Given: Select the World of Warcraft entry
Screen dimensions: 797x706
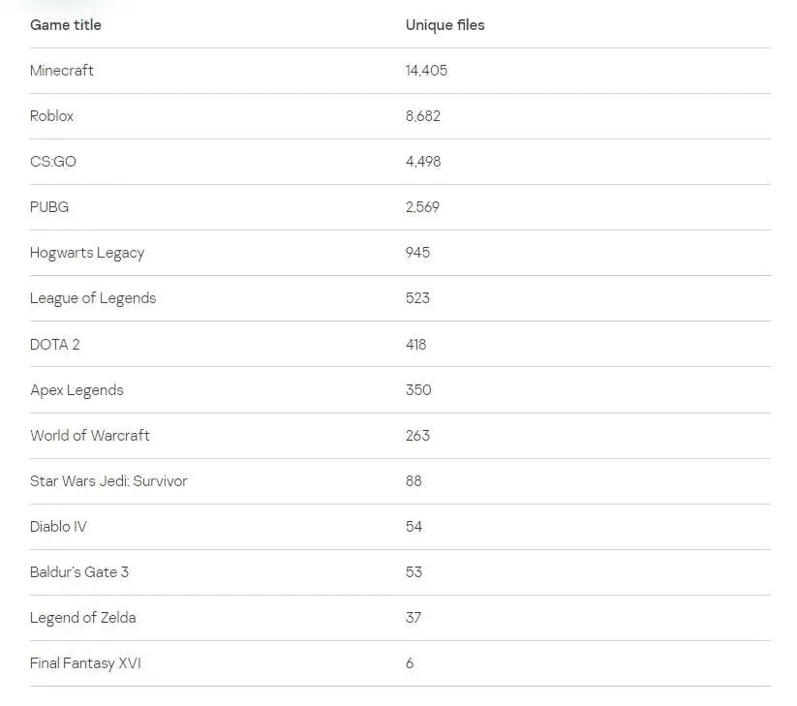Looking at the screenshot, I should click(x=90, y=436).
